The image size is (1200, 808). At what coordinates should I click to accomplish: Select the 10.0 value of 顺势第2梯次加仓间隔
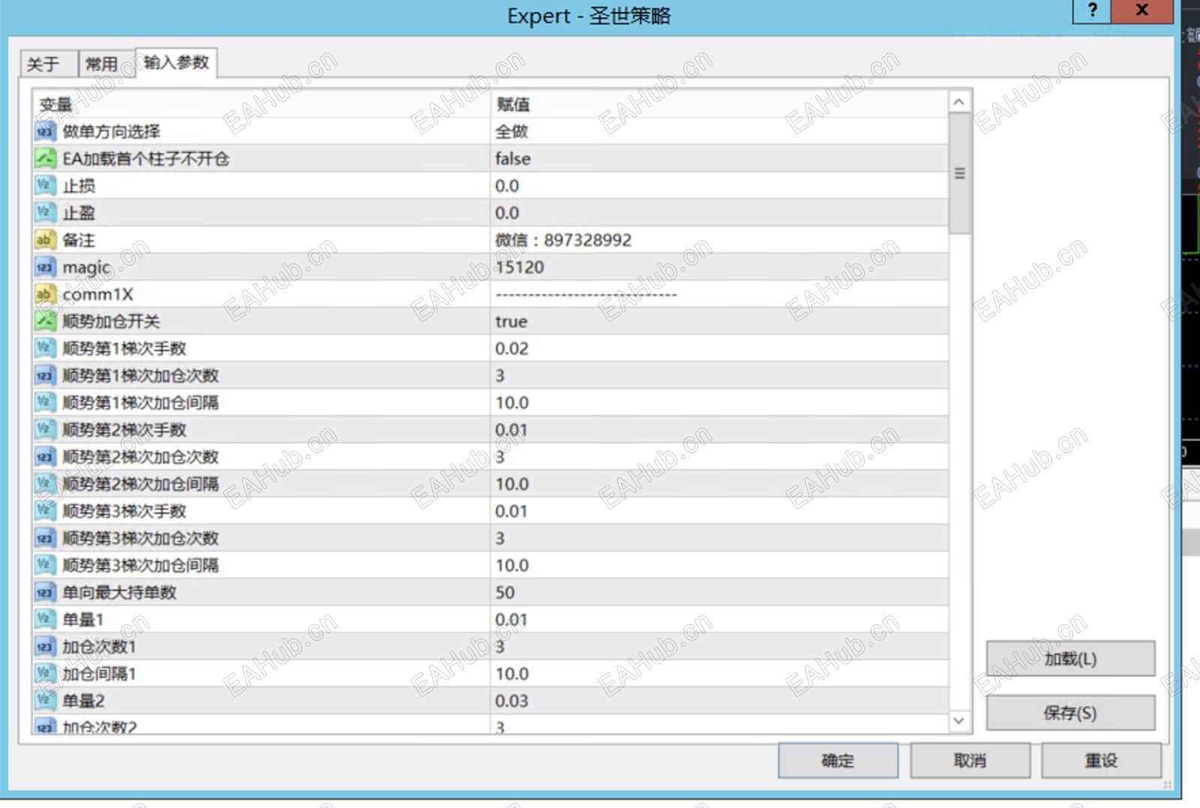click(512, 484)
